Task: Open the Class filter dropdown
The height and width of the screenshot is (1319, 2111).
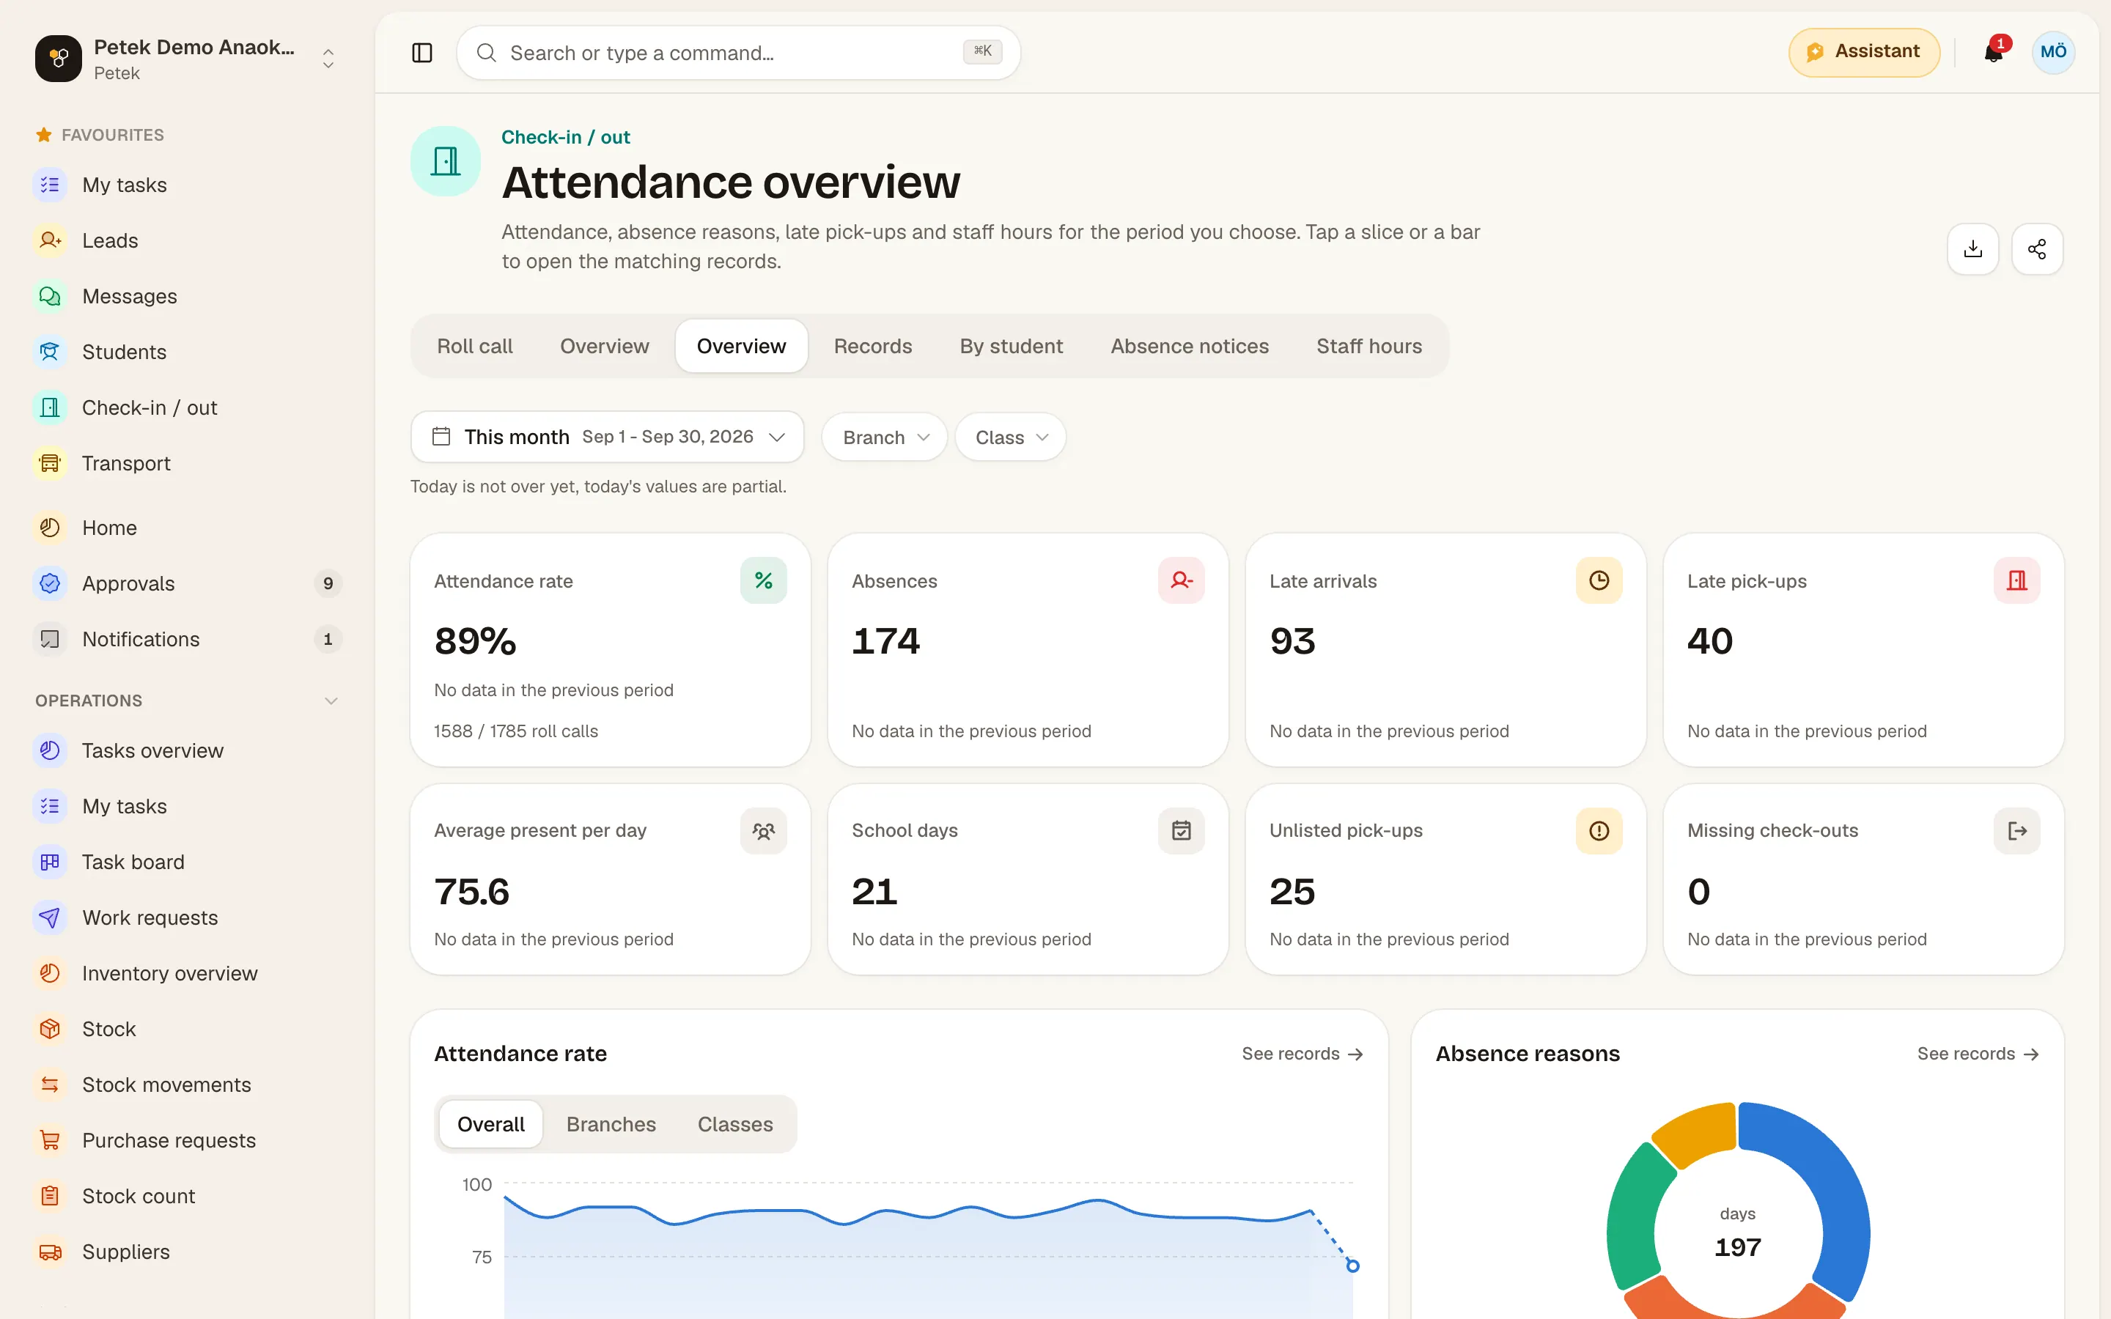Action: pyautogui.click(x=1010, y=438)
